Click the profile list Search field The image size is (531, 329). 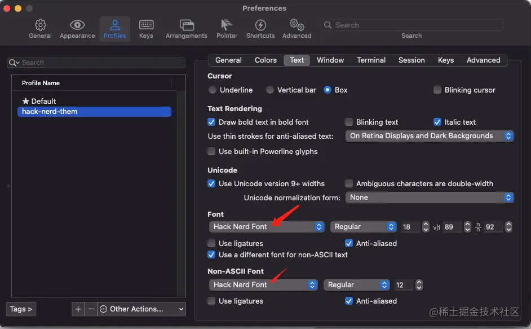[x=96, y=63]
